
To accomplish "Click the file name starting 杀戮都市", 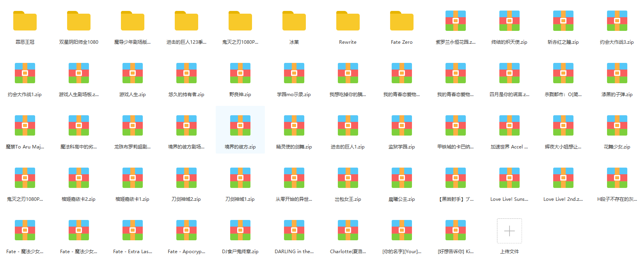I will click(x=563, y=95).
